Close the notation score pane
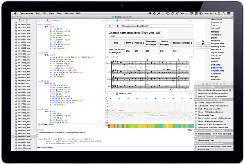Image resolution: width=244 pixels, height=164 pixels. (x=192, y=57)
